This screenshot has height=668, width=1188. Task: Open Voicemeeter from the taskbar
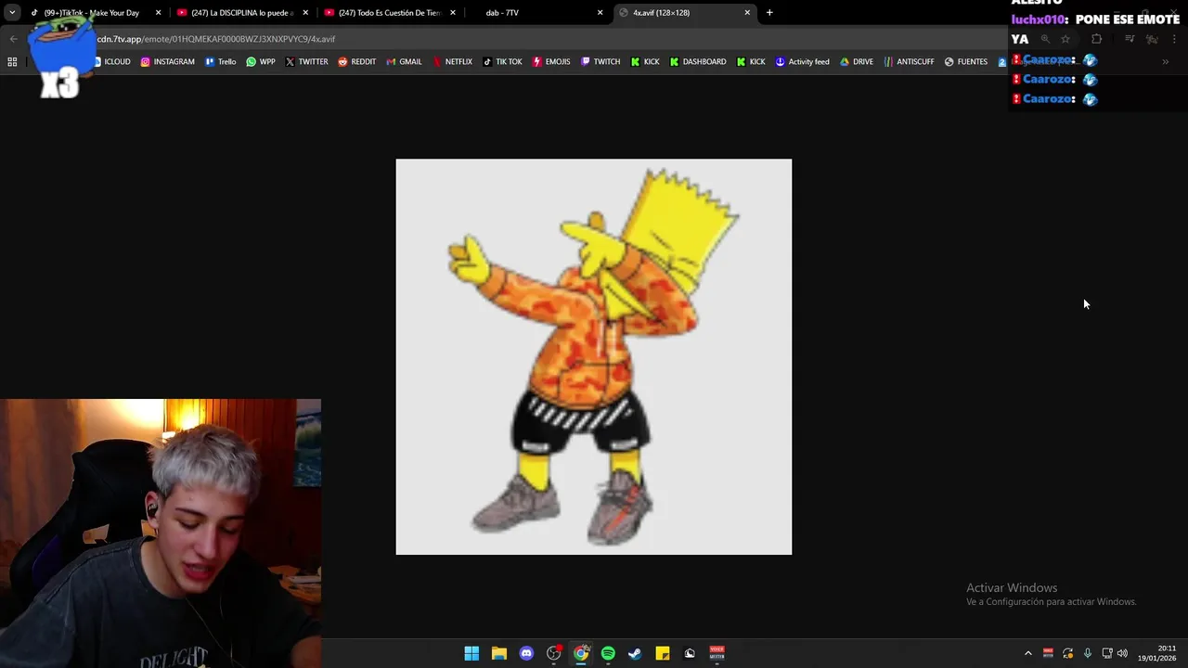(x=717, y=653)
